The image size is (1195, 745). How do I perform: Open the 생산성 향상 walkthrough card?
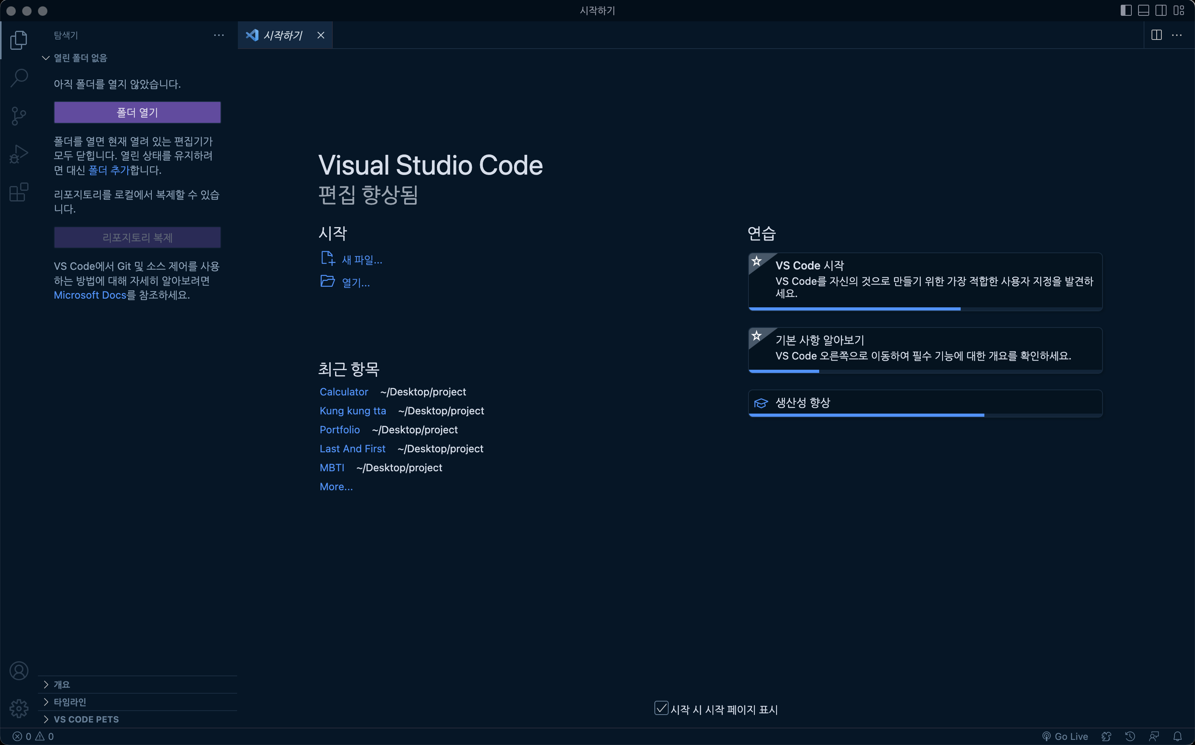925,403
